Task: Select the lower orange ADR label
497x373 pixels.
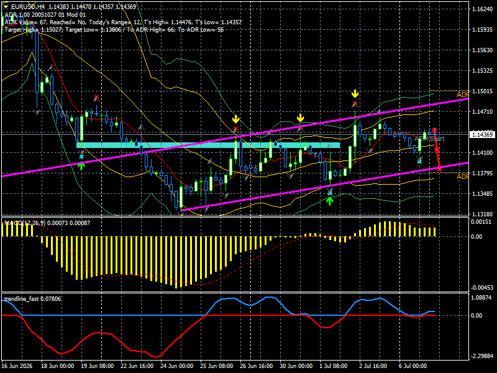Action: point(462,177)
